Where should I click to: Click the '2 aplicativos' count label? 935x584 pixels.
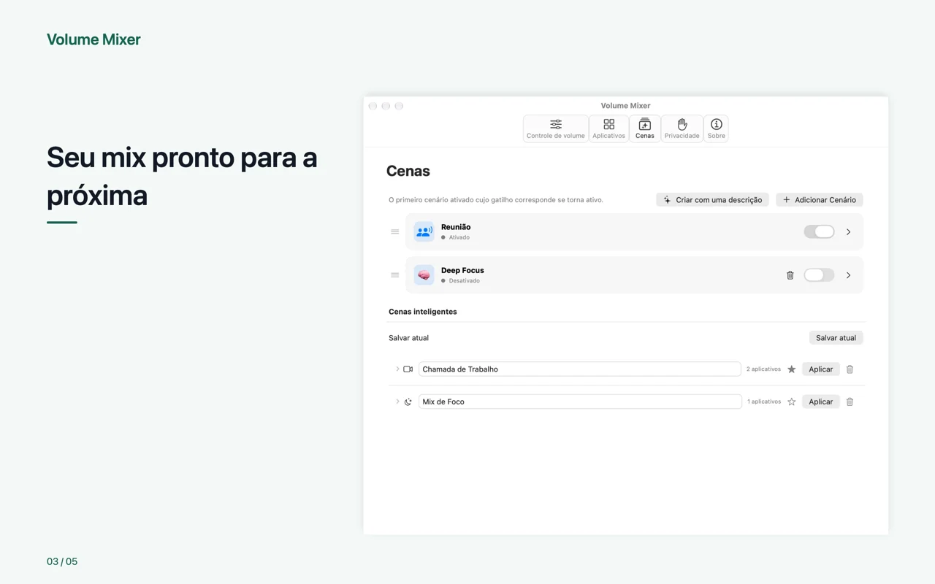click(x=763, y=369)
